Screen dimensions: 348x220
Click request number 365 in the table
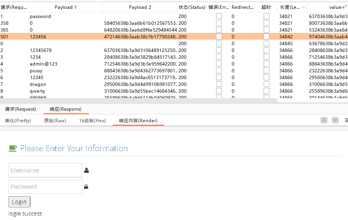[4, 30]
